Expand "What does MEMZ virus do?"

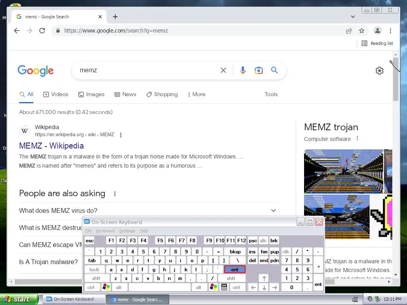pyautogui.click(x=148, y=210)
